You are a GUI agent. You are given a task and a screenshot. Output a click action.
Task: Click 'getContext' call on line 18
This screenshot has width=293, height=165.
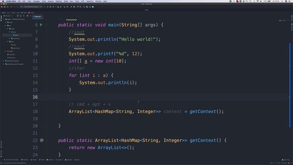pos(203,111)
